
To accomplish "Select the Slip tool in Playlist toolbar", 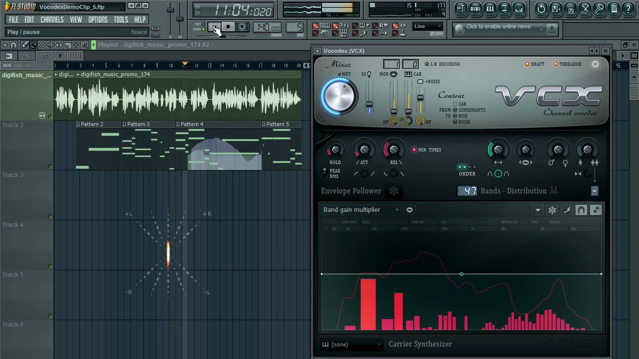I will point(58,45).
